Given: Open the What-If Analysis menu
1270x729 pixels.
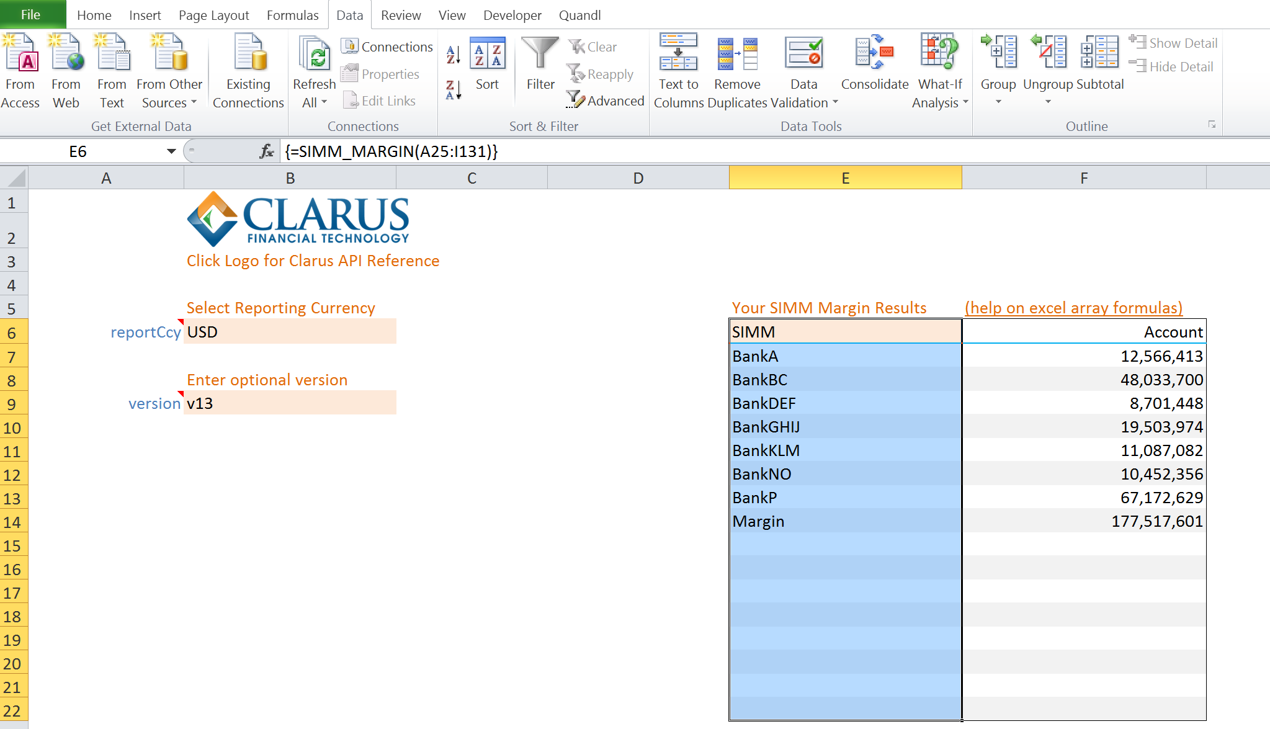Looking at the screenshot, I should [x=940, y=71].
